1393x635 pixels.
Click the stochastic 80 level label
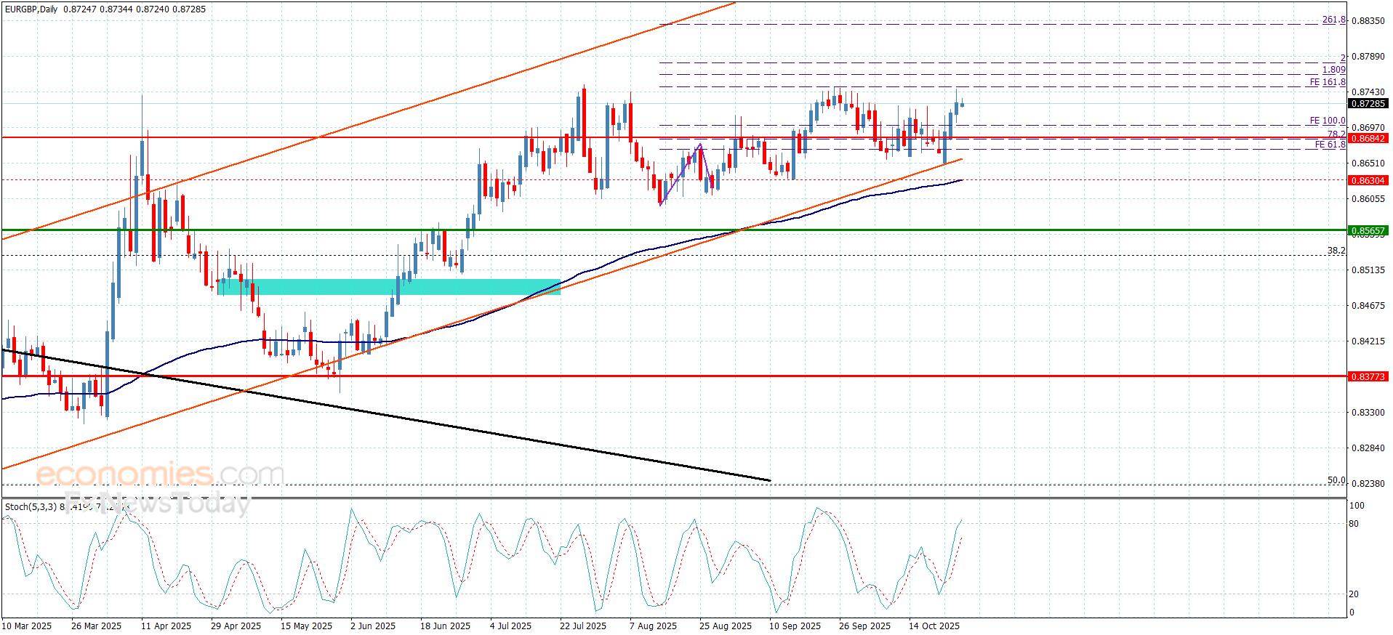pyautogui.click(x=1354, y=523)
